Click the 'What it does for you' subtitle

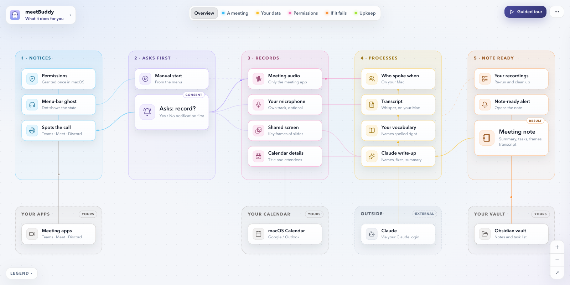[x=45, y=19]
